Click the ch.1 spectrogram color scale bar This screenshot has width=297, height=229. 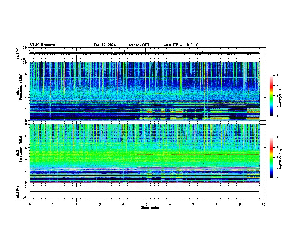tap(271, 96)
